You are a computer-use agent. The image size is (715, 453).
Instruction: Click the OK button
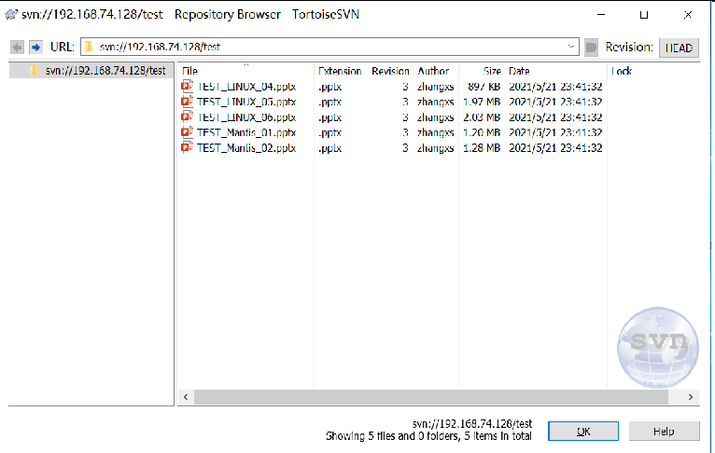pos(583,432)
